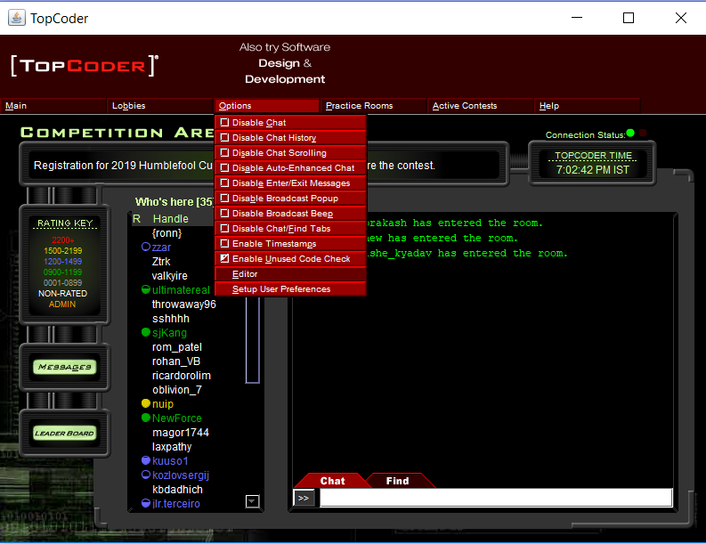Image resolution: width=706 pixels, height=544 pixels.
Task: Click nuip's yellow rating dot
Action: [x=146, y=403]
